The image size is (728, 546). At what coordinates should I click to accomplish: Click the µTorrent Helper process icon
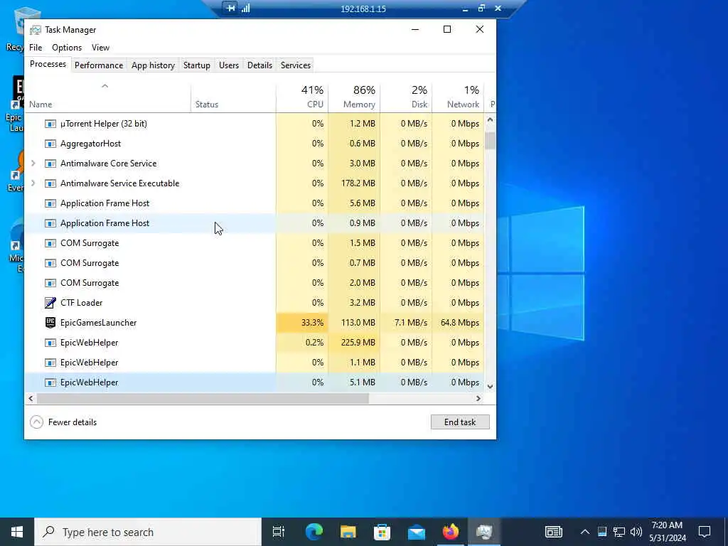tap(50, 124)
